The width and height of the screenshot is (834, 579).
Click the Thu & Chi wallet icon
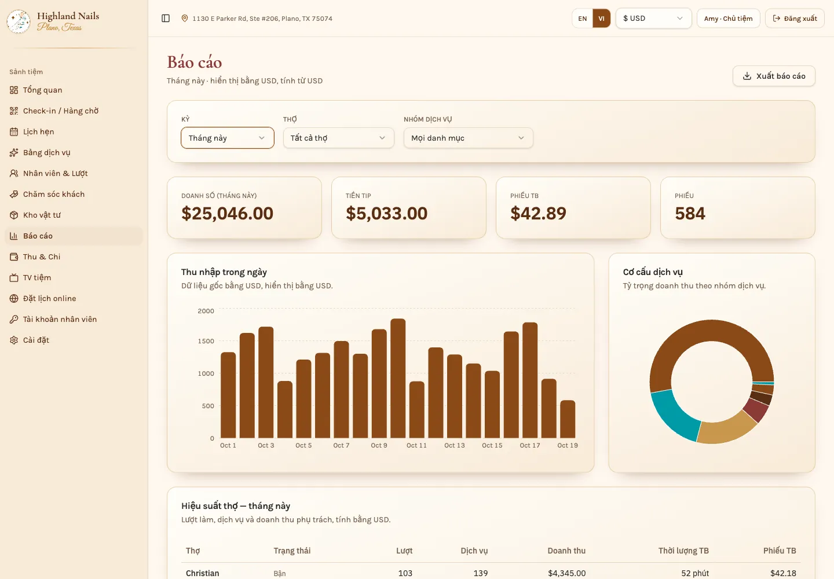click(x=14, y=257)
